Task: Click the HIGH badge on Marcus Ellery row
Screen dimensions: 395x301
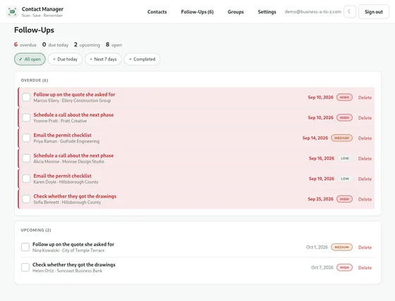Action: coord(344,97)
